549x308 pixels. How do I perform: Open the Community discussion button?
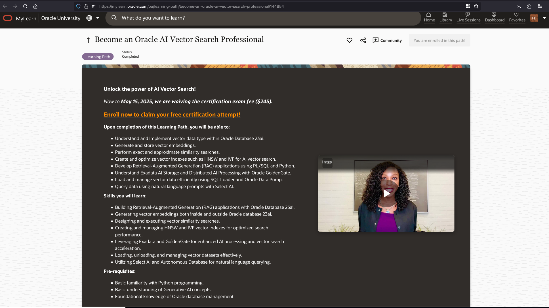[x=387, y=40]
